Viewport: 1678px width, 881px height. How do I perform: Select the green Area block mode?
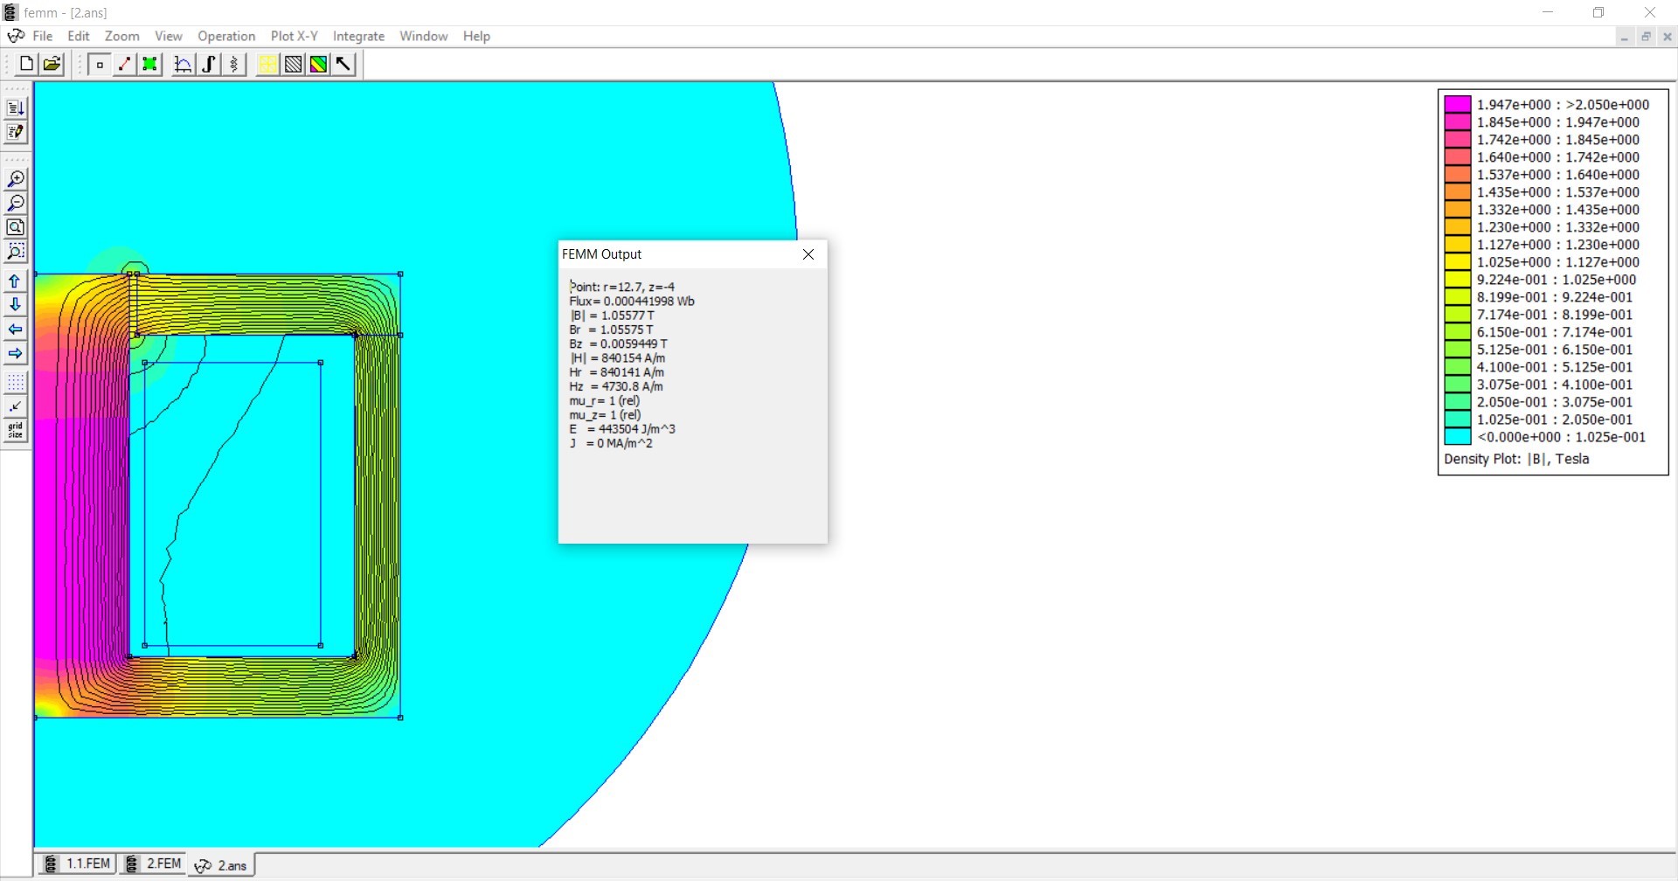(150, 64)
